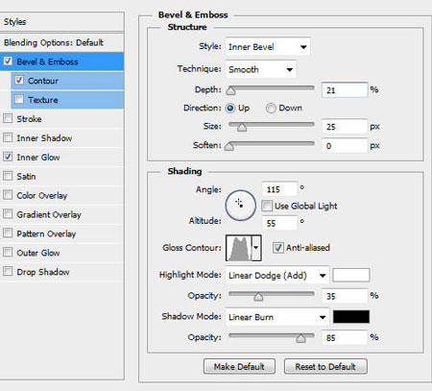Enable the Stroke checkbox
432x391 pixels.
8,118
